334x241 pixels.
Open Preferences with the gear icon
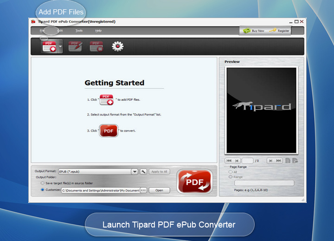pos(117,46)
